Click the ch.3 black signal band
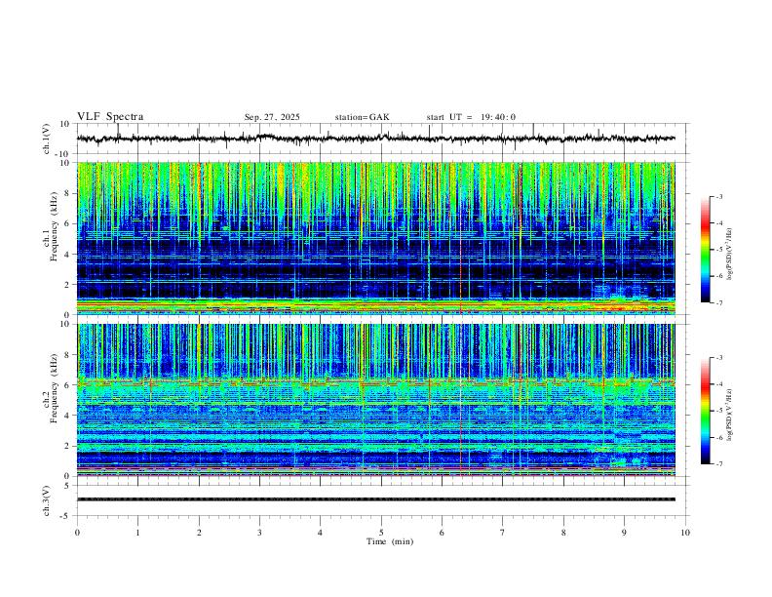The image size is (772, 597). point(376,499)
